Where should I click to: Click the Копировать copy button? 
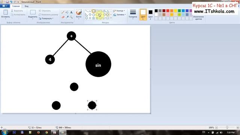(x=18, y=15)
